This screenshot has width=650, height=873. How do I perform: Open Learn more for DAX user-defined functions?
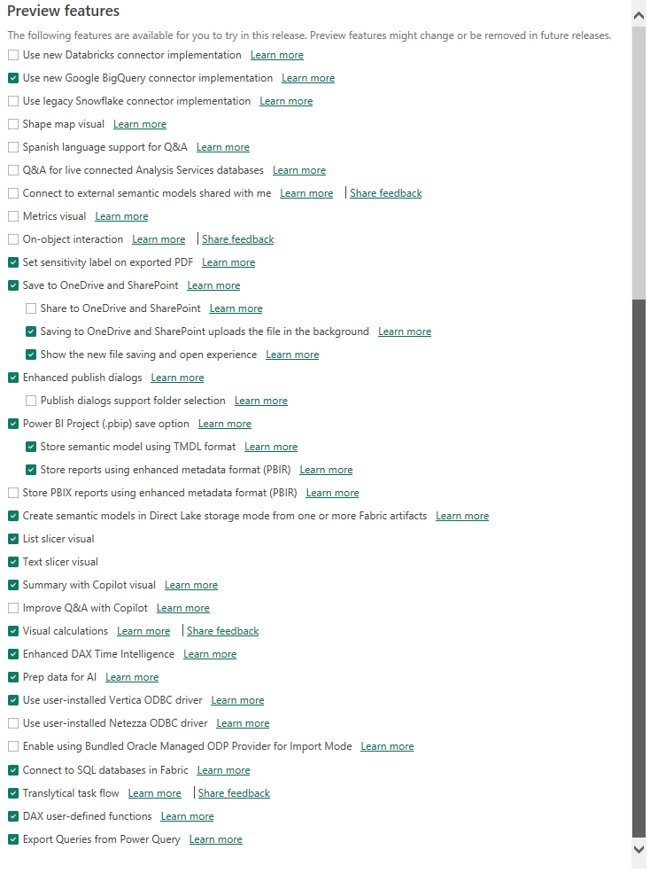(x=187, y=817)
